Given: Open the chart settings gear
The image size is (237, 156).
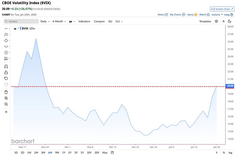Looking at the screenshot, I should pyautogui.click(x=216, y=21).
